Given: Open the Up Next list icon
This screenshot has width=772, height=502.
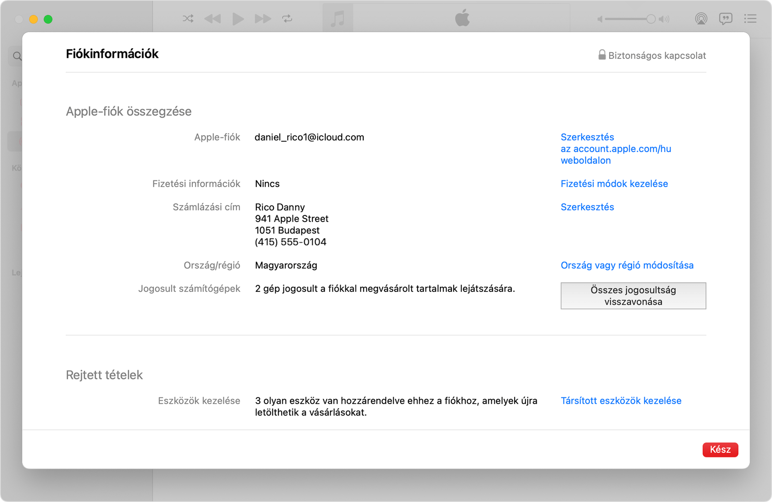Looking at the screenshot, I should [x=750, y=18].
